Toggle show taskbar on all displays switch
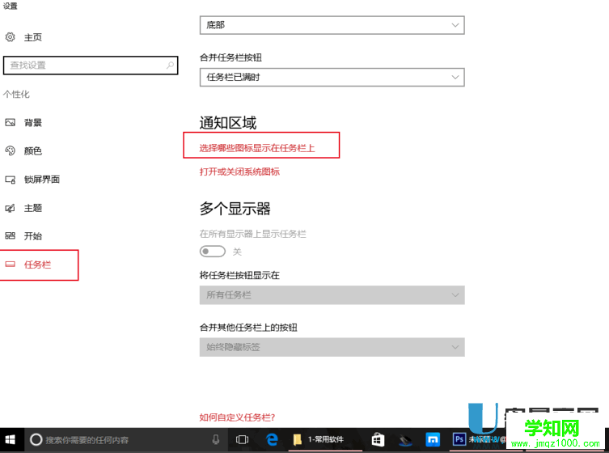This screenshot has height=453, width=609. 213,252
